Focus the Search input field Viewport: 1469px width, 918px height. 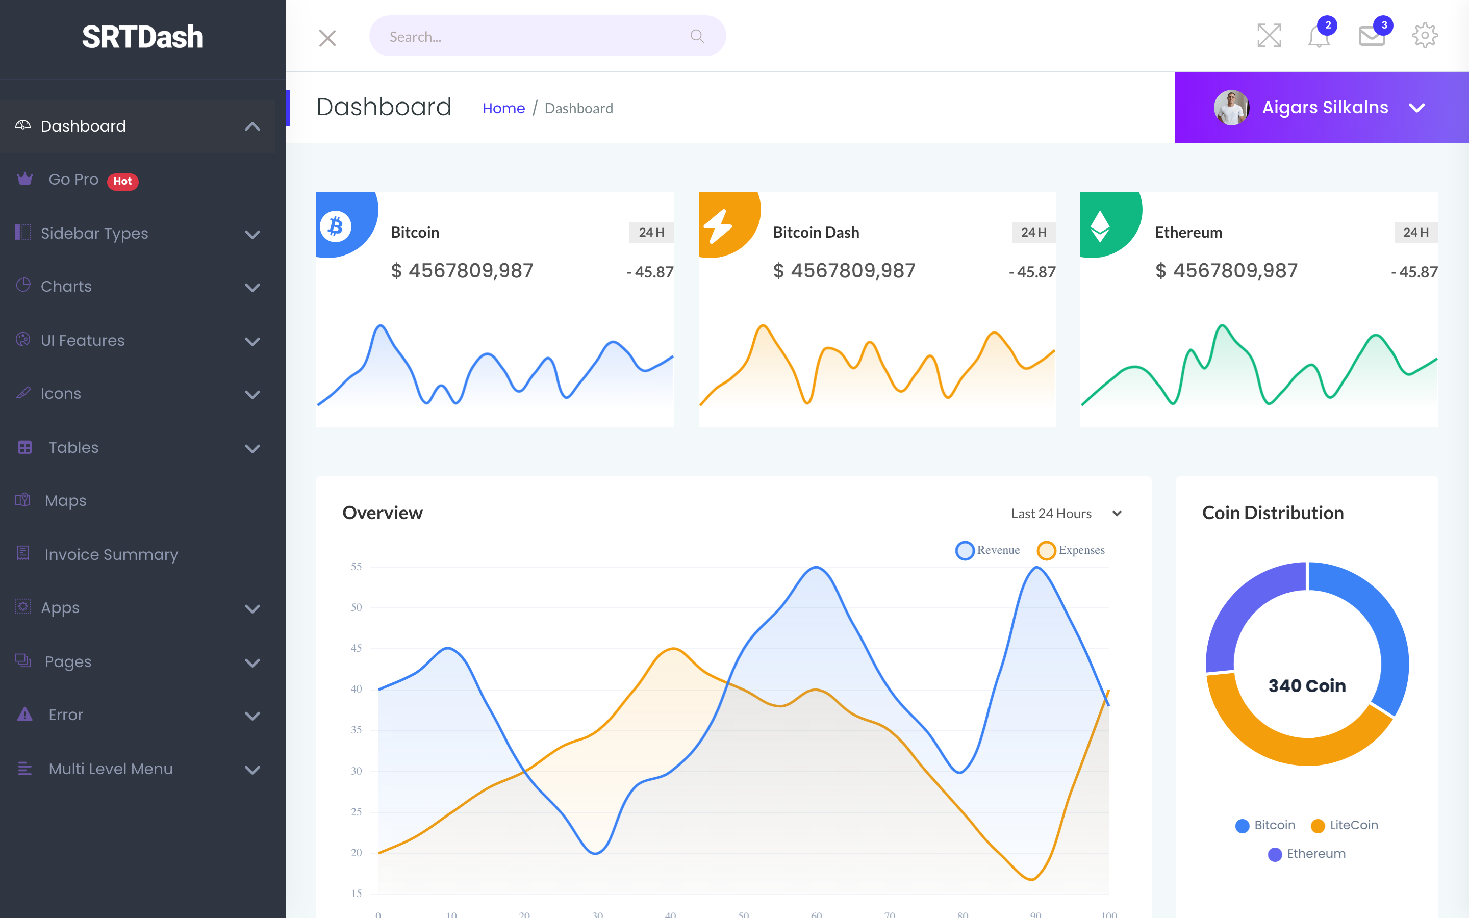[x=547, y=36]
